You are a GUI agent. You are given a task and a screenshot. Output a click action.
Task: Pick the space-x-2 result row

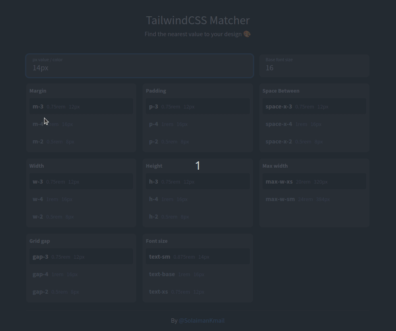click(x=314, y=141)
